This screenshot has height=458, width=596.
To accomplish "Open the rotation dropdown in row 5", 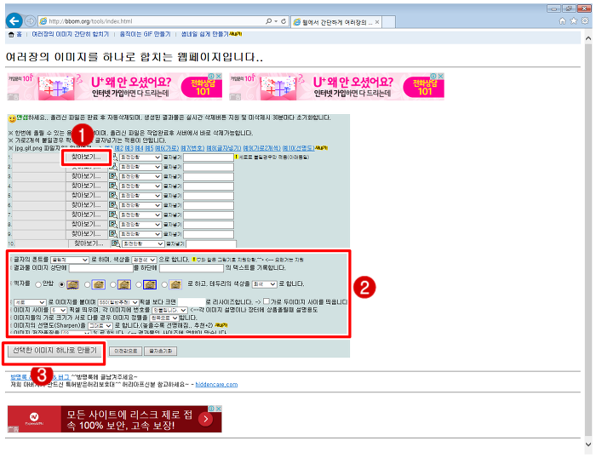I will (x=140, y=195).
